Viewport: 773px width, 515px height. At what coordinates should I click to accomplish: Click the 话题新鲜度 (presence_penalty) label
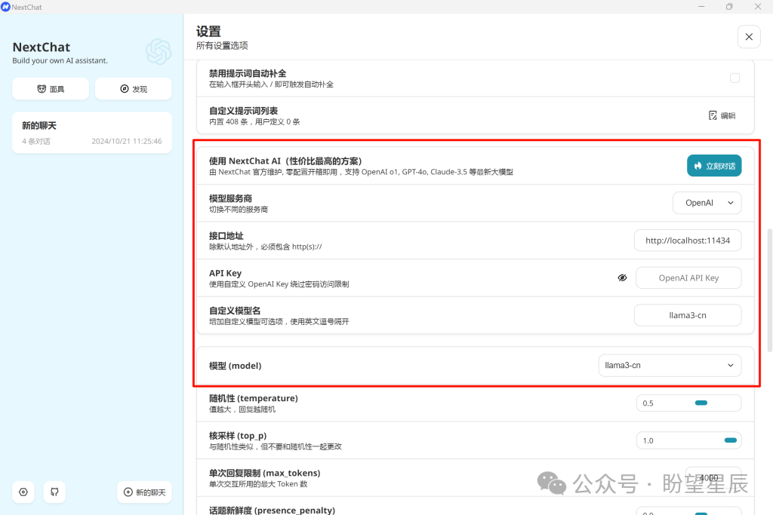(272, 510)
